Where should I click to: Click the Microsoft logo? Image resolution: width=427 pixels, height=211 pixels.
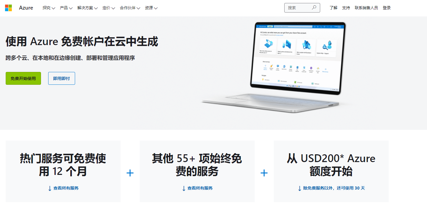point(8,8)
